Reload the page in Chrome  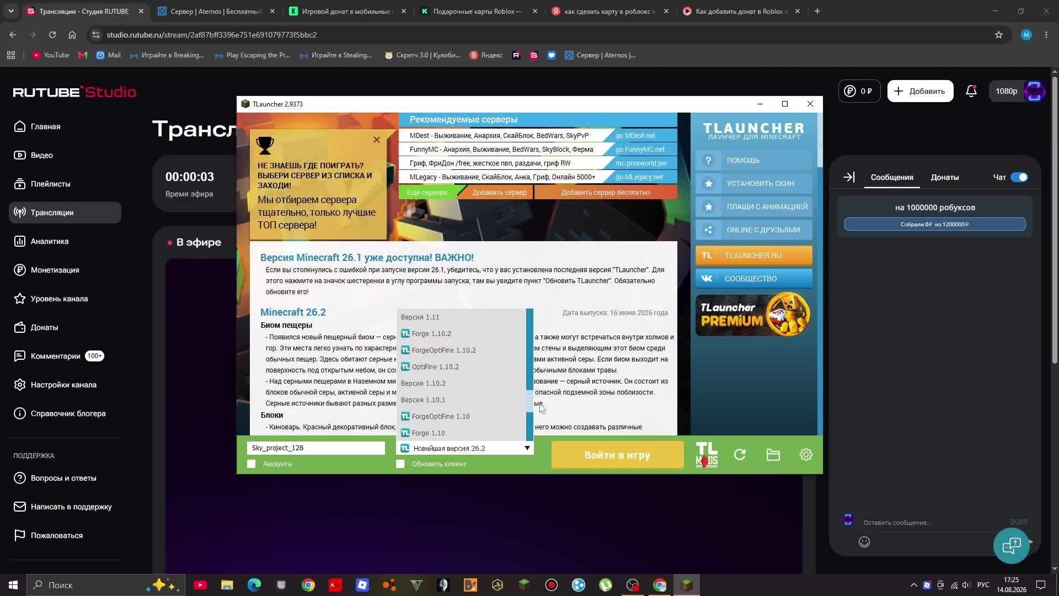[x=52, y=35]
